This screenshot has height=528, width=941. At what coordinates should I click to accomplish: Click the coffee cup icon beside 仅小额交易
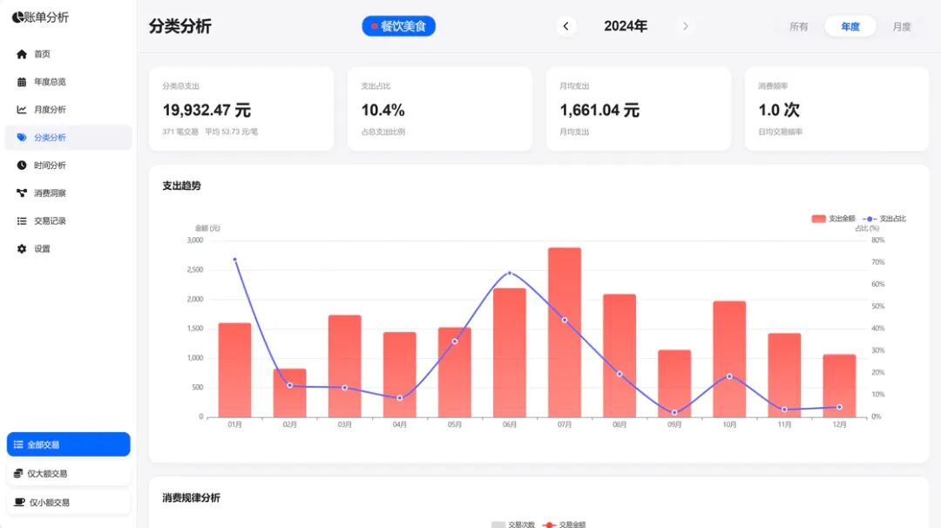(19, 502)
